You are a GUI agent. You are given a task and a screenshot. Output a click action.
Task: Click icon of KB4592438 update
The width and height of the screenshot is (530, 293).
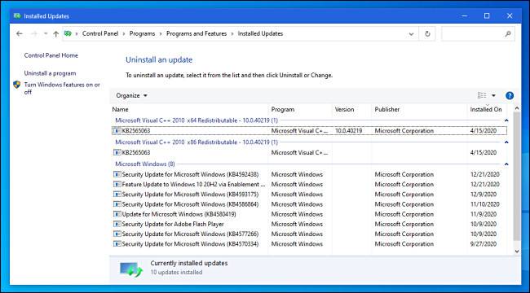click(117, 174)
